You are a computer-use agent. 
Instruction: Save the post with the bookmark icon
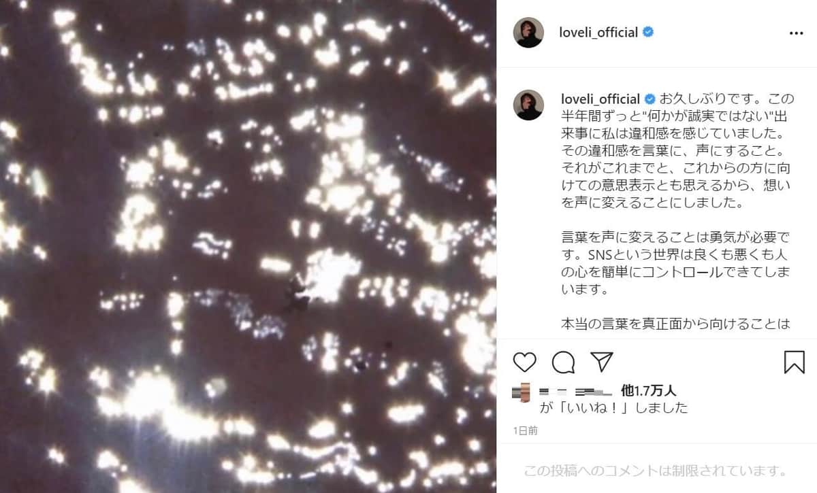[x=794, y=362]
